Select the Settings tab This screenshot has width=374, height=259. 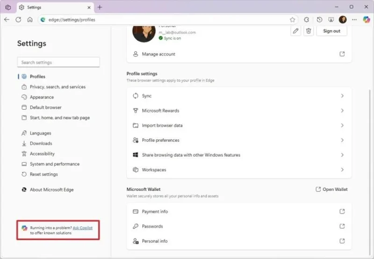(55, 7)
